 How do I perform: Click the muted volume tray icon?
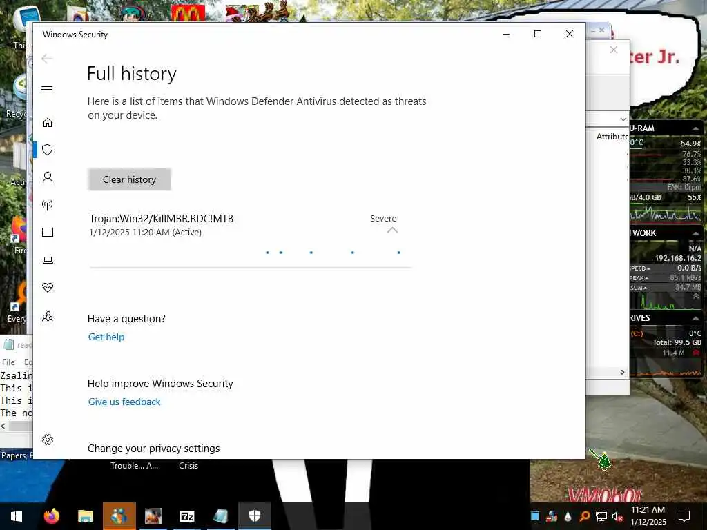(x=617, y=516)
